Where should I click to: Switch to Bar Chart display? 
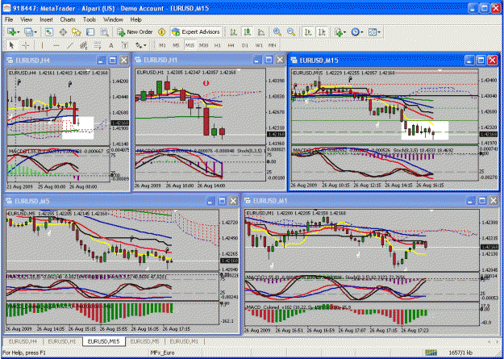coord(234,32)
